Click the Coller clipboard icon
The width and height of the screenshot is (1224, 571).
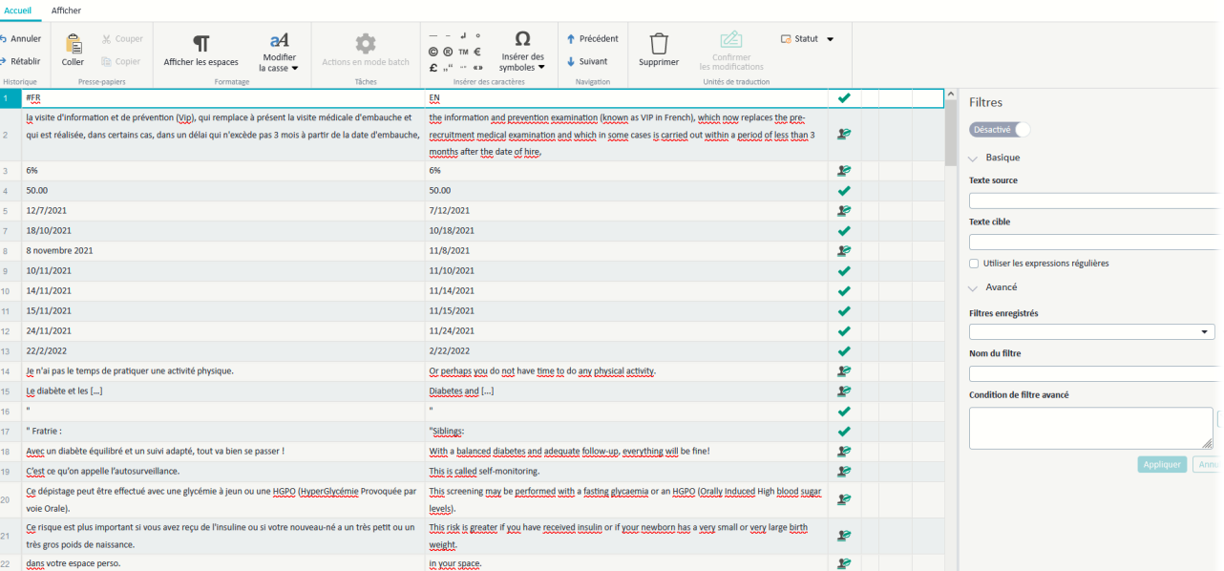73,44
